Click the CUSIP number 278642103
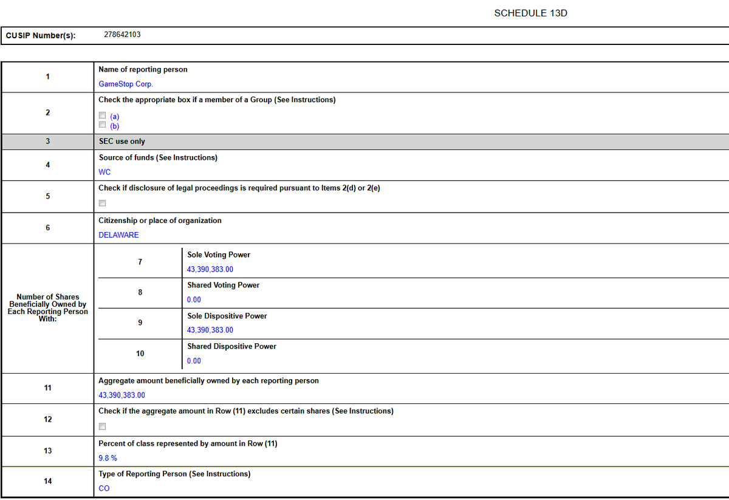The image size is (729, 500). point(122,35)
